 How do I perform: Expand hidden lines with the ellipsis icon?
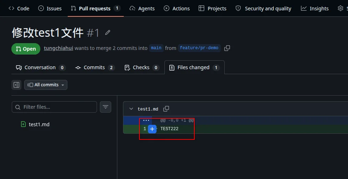click(x=146, y=121)
